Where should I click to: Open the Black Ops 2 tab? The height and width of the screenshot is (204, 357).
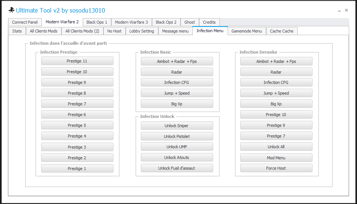click(166, 22)
